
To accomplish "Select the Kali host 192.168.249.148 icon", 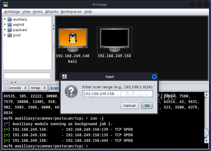I will point(73,40).
